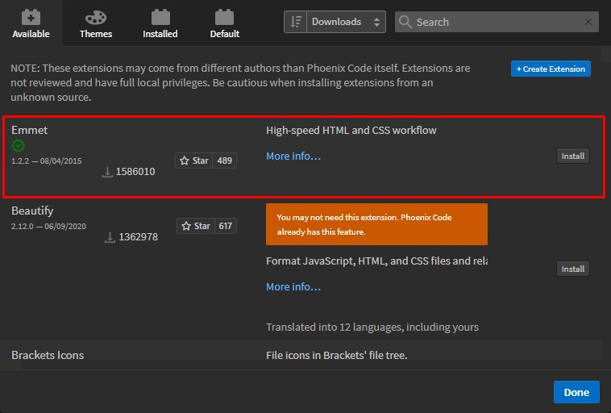Image resolution: width=611 pixels, height=413 pixels.
Task: Click 'Format JavaScript, HTML, and CSS files' description
Action: [x=376, y=261]
